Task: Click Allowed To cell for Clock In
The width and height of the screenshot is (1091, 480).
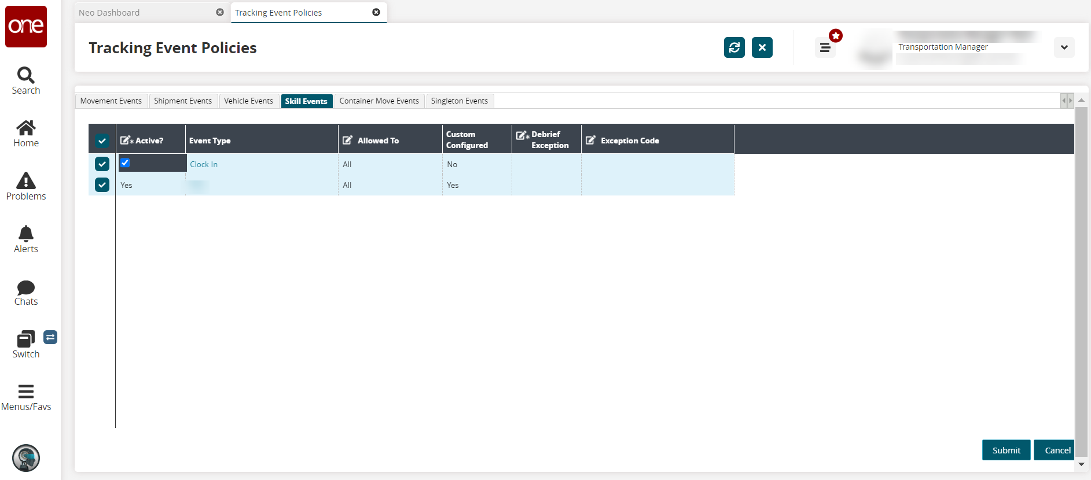Action: tap(390, 164)
